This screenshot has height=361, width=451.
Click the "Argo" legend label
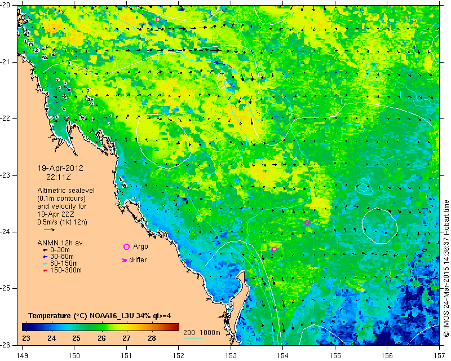click(x=140, y=246)
